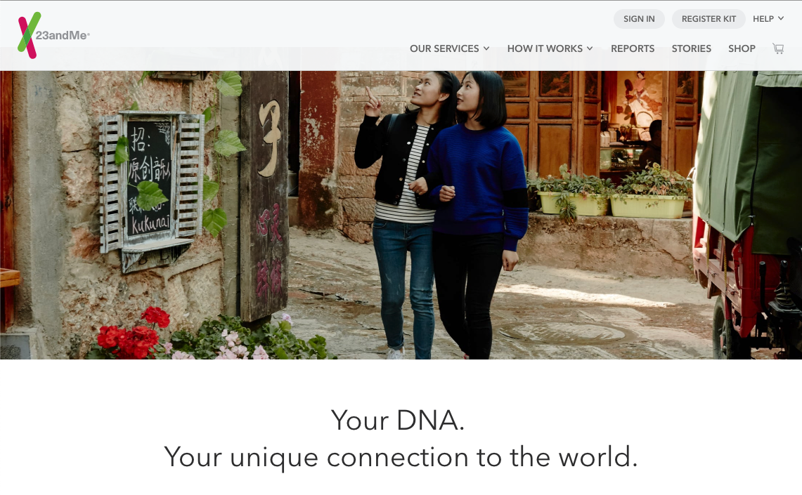Image resolution: width=802 pixels, height=495 pixels.
Task: Click the green-covered truck in the photo
Action: coord(747,215)
